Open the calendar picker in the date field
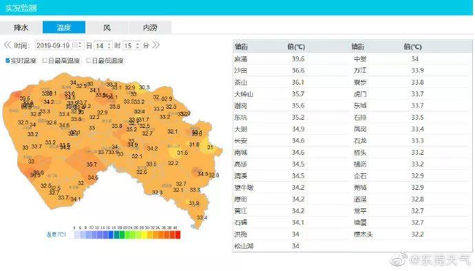 point(74,45)
